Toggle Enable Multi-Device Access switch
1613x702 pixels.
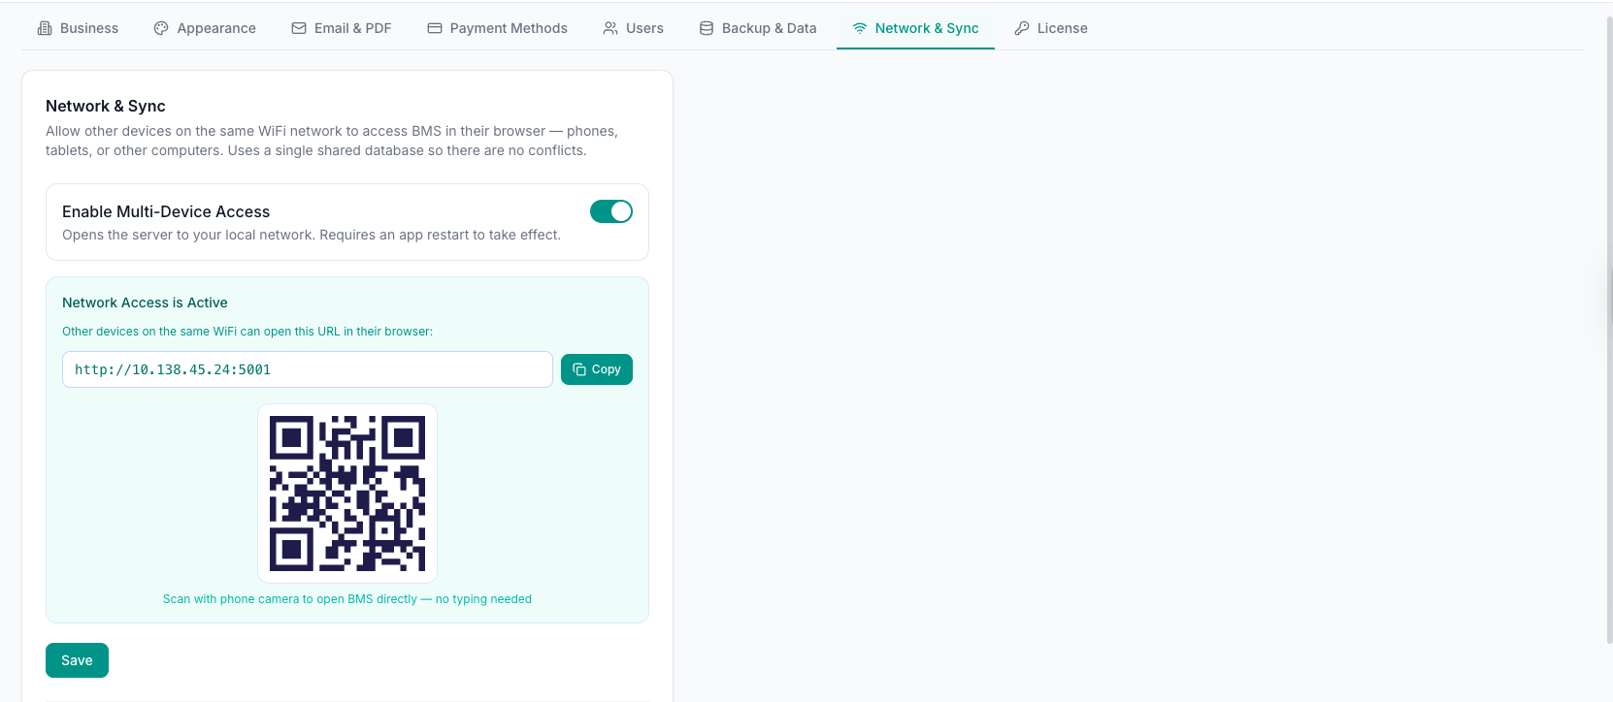pyautogui.click(x=611, y=211)
